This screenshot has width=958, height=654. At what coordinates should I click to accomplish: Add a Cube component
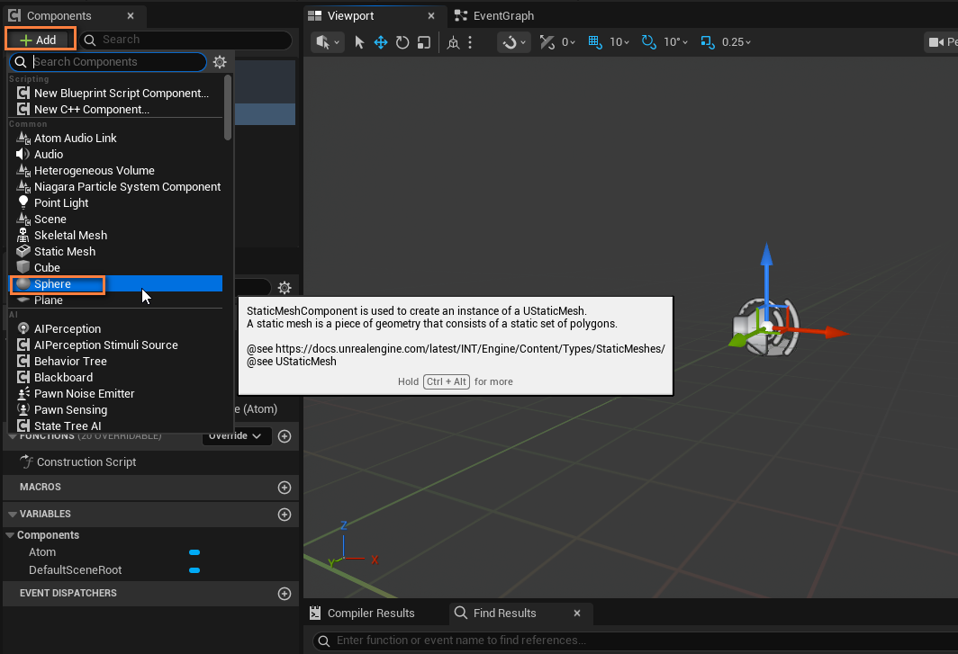coord(115,267)
